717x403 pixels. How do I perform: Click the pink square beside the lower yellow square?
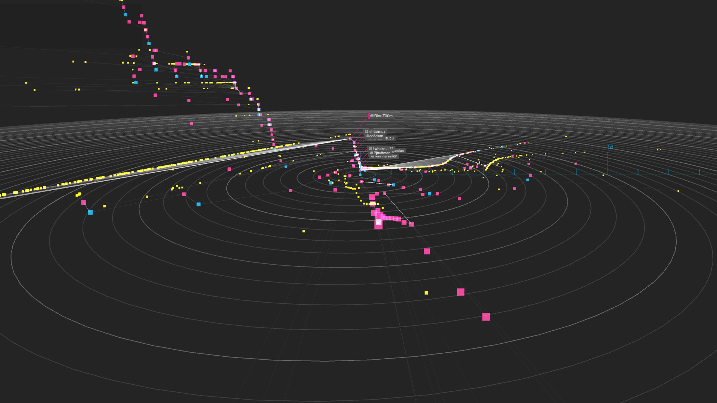click(460, 292)
